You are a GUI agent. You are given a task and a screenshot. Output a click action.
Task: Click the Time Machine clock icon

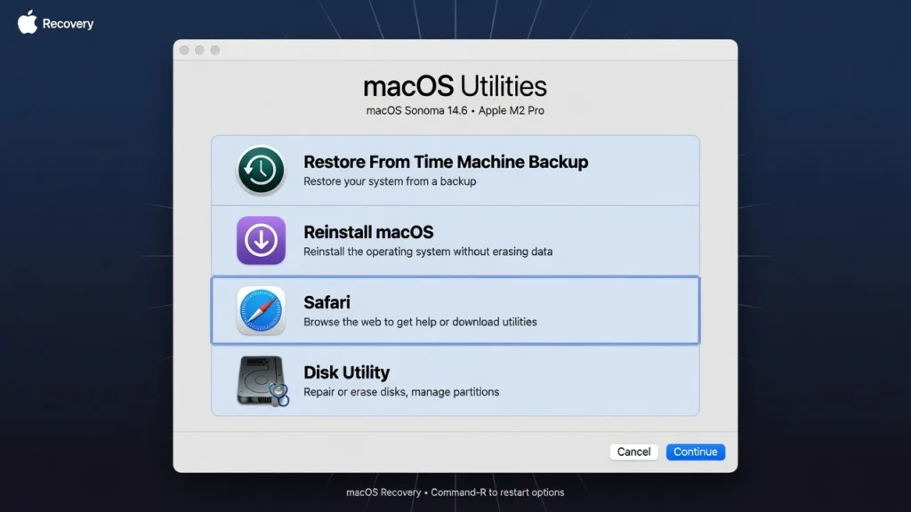point(261,170)
